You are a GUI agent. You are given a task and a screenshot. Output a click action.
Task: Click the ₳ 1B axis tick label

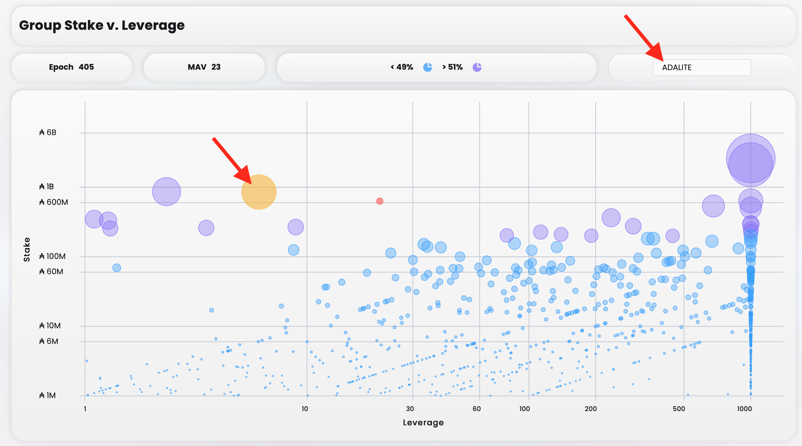pyautogui.click(x=46, y=187)
